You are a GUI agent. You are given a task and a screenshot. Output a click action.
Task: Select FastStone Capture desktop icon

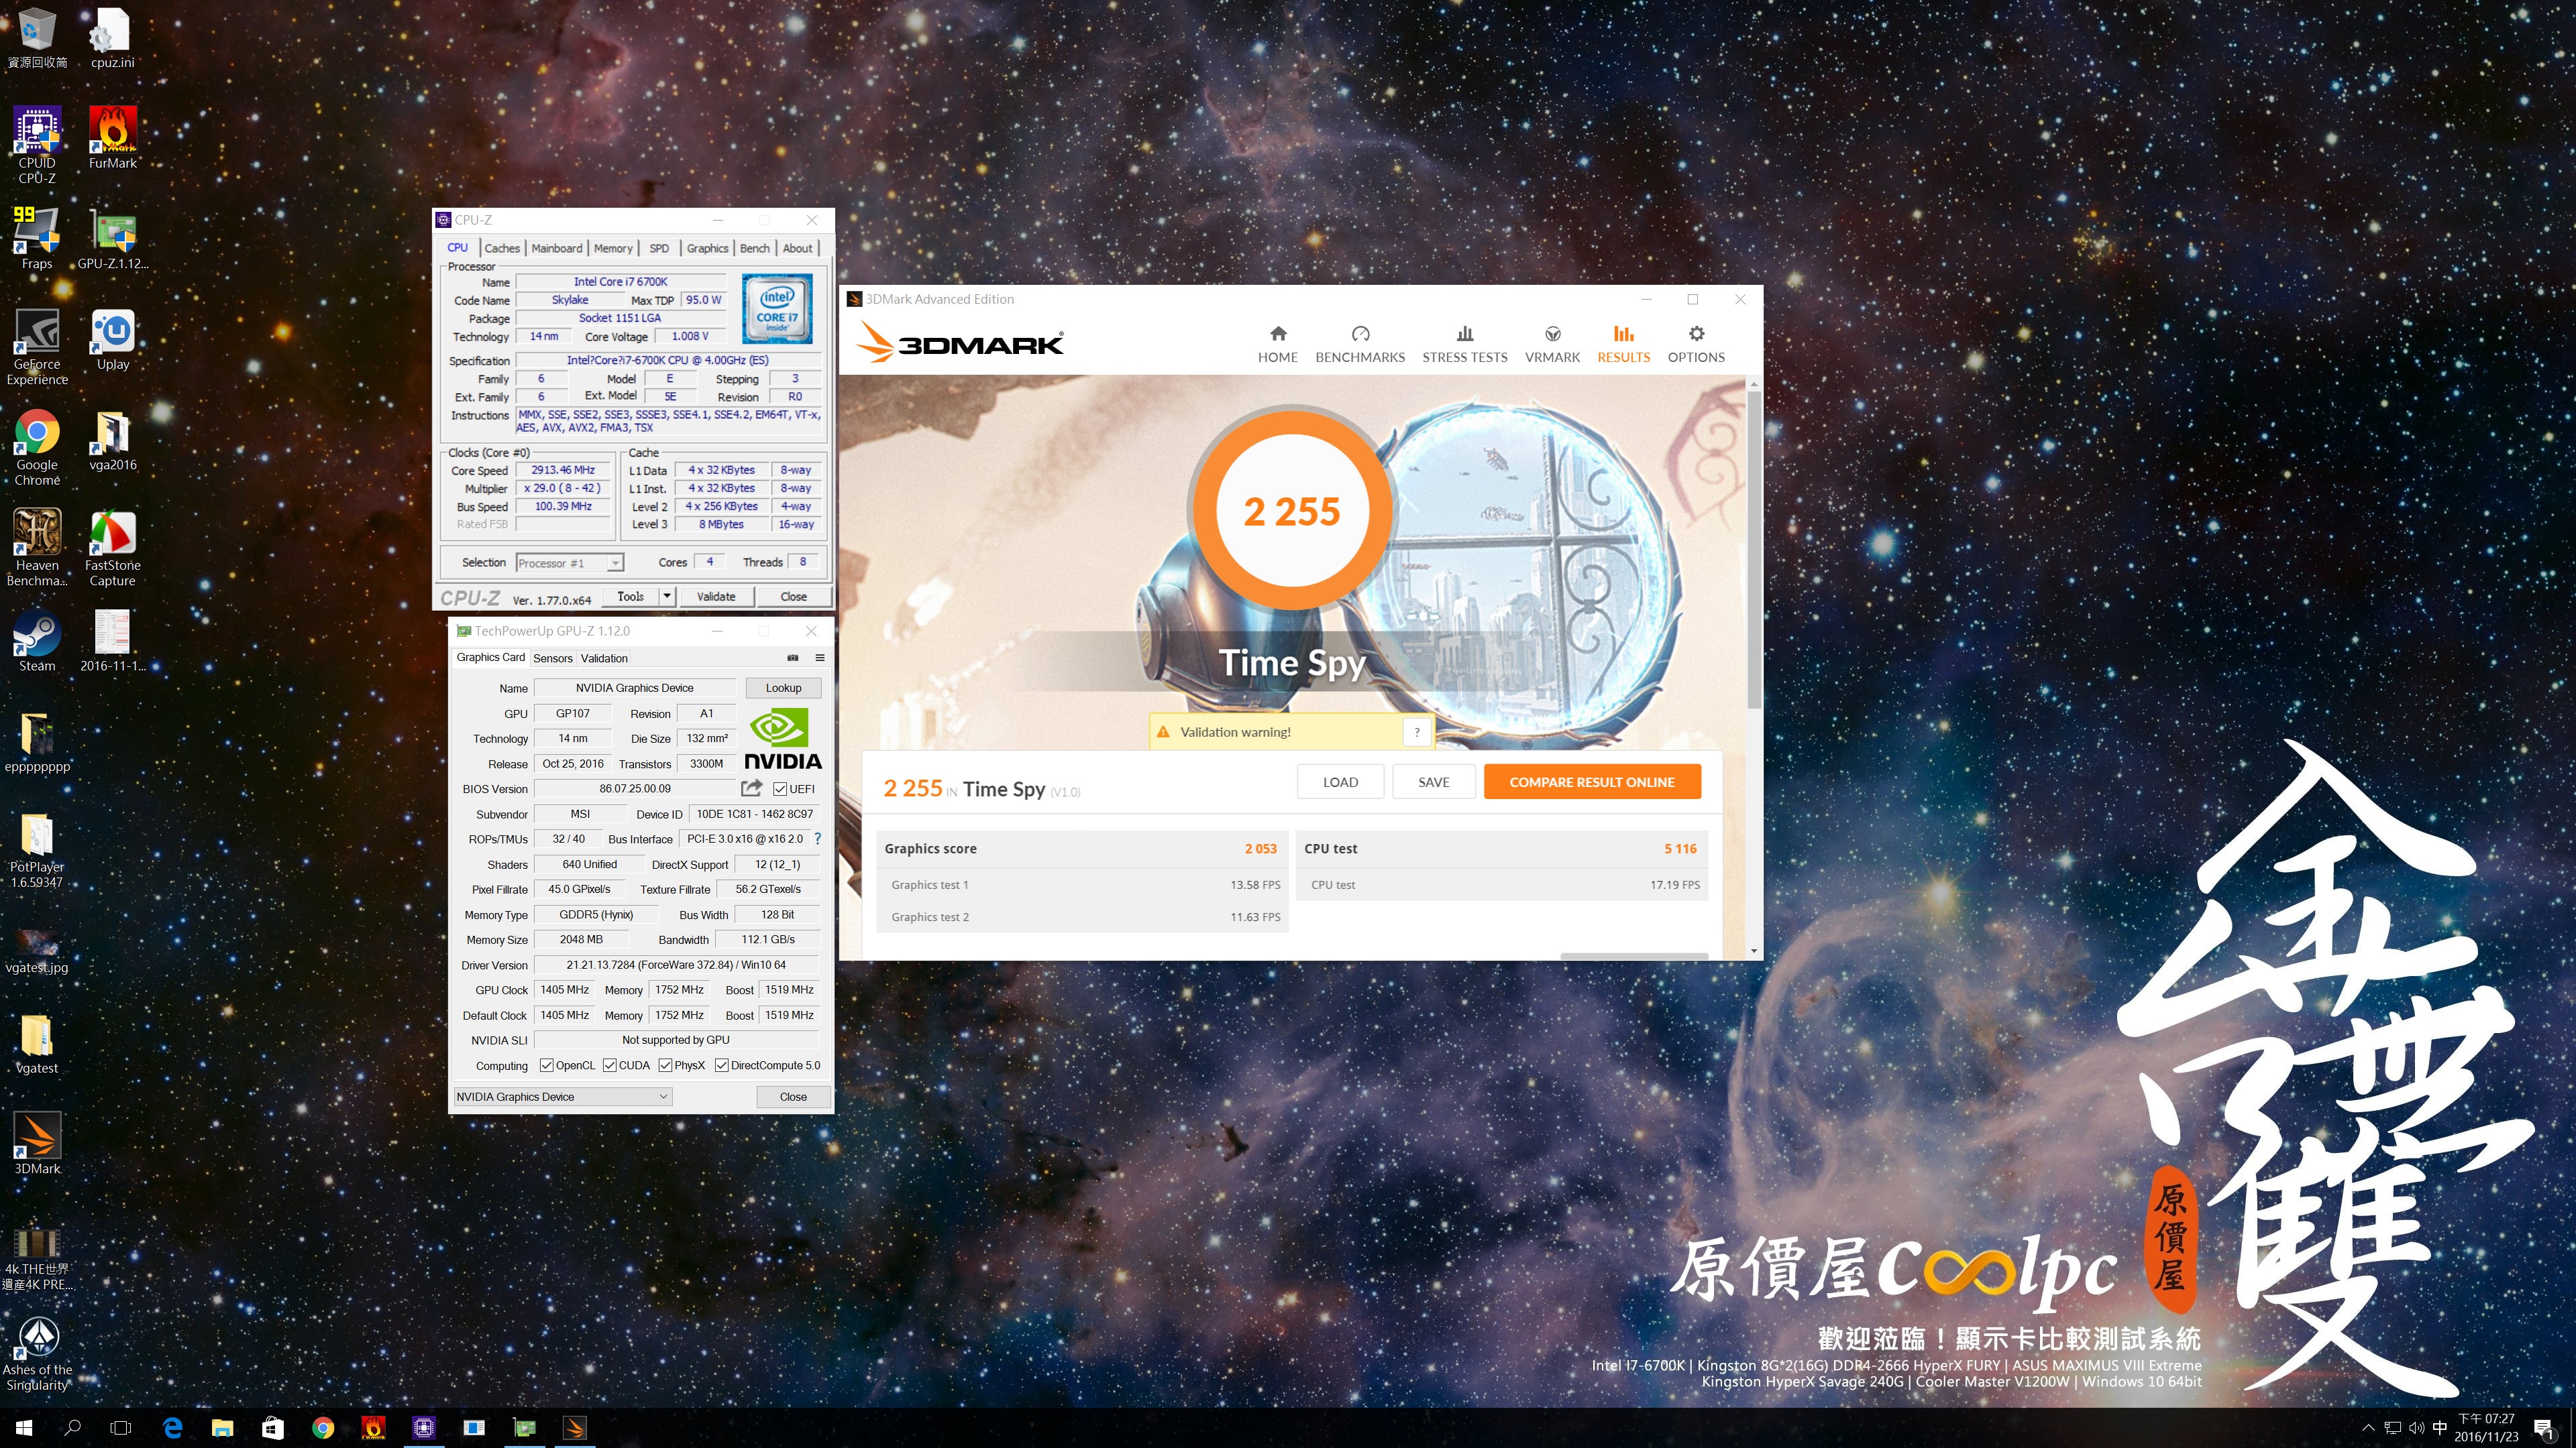(112, 548)
